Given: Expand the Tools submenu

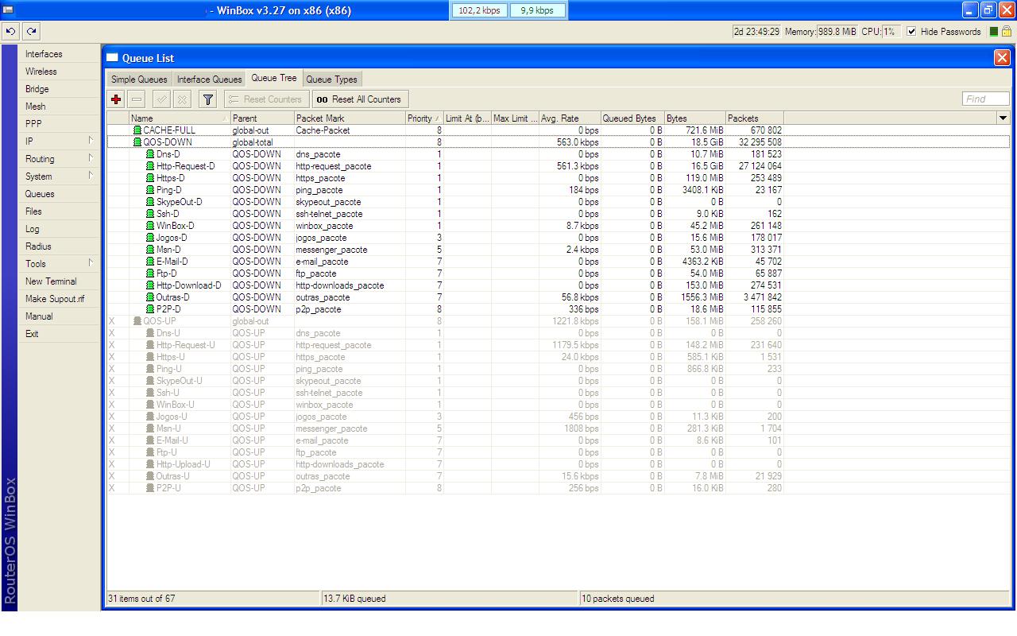Looking at the screenshot, I should (91, 263).
